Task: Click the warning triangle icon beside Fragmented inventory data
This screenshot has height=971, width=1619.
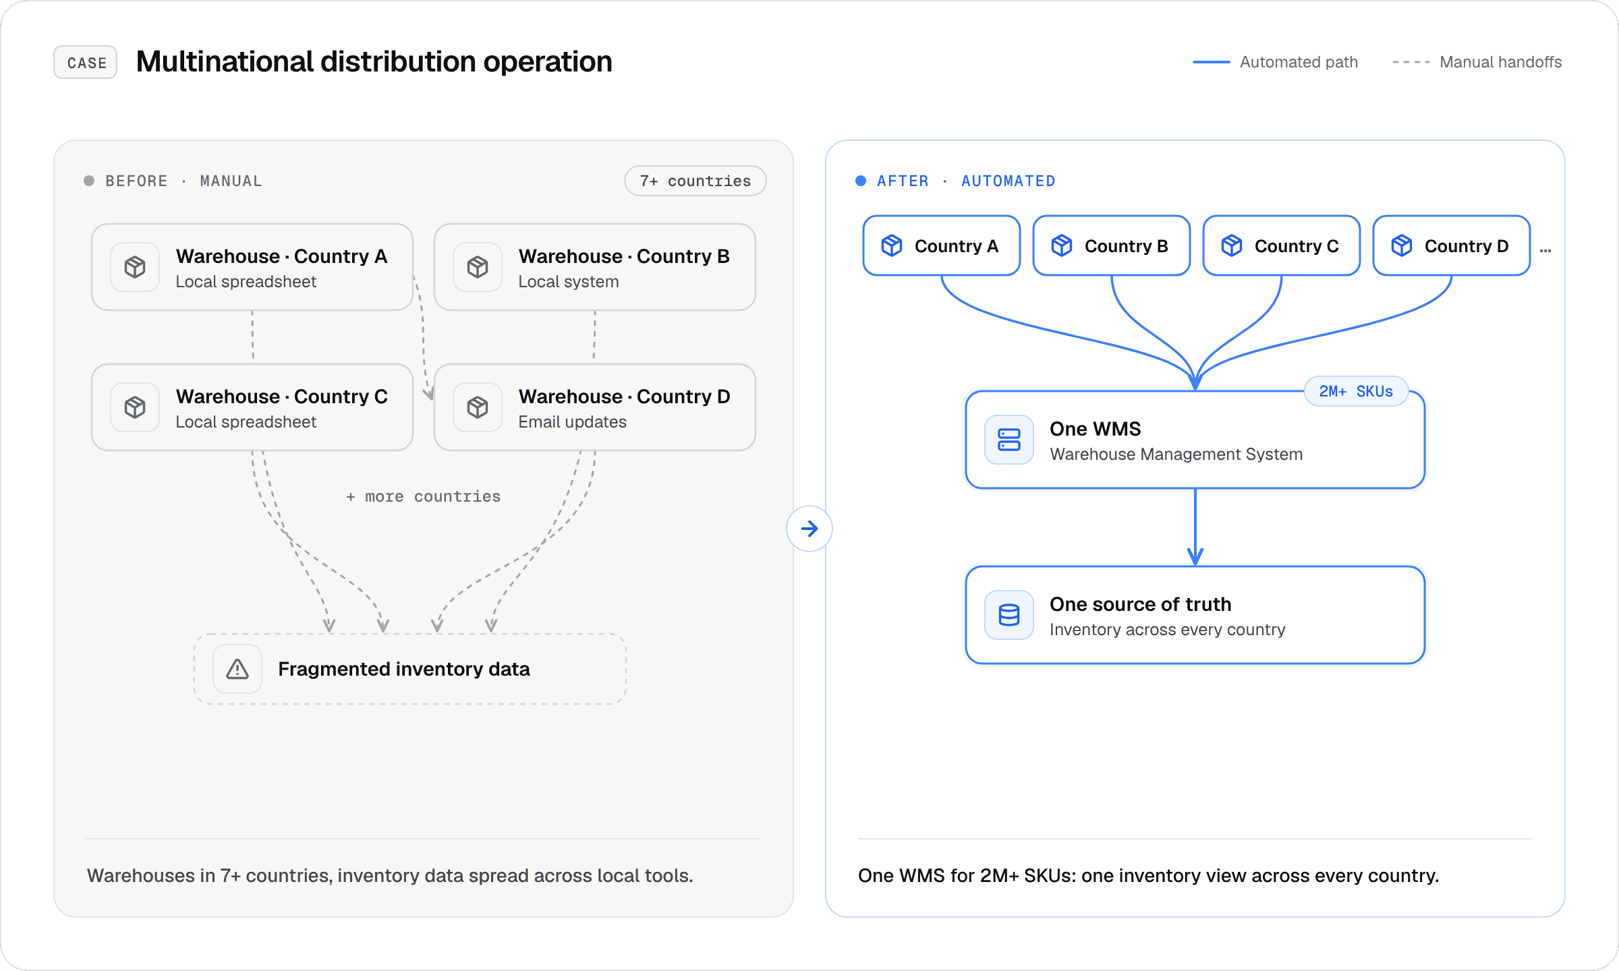Action: click(237, 669)
